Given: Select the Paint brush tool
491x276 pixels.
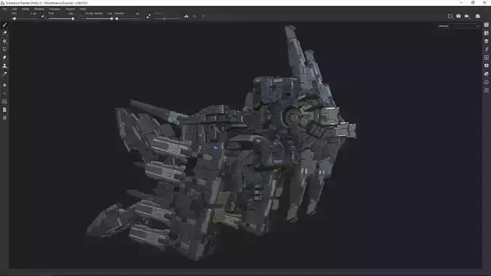Looking at the screenshot, I should coord(4,25).
